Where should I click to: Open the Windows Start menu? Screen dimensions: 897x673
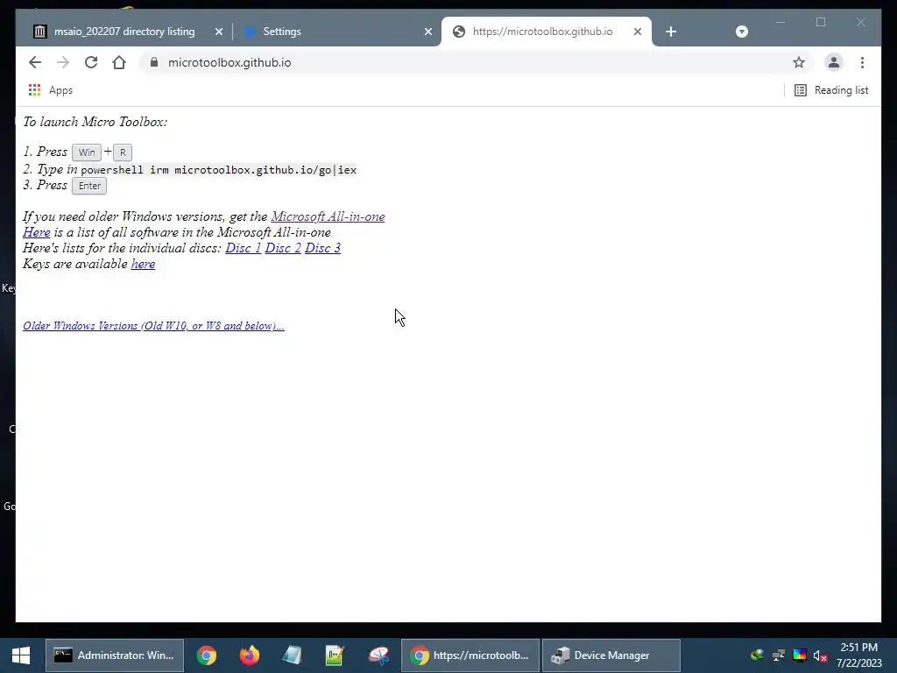click(21, 655)
